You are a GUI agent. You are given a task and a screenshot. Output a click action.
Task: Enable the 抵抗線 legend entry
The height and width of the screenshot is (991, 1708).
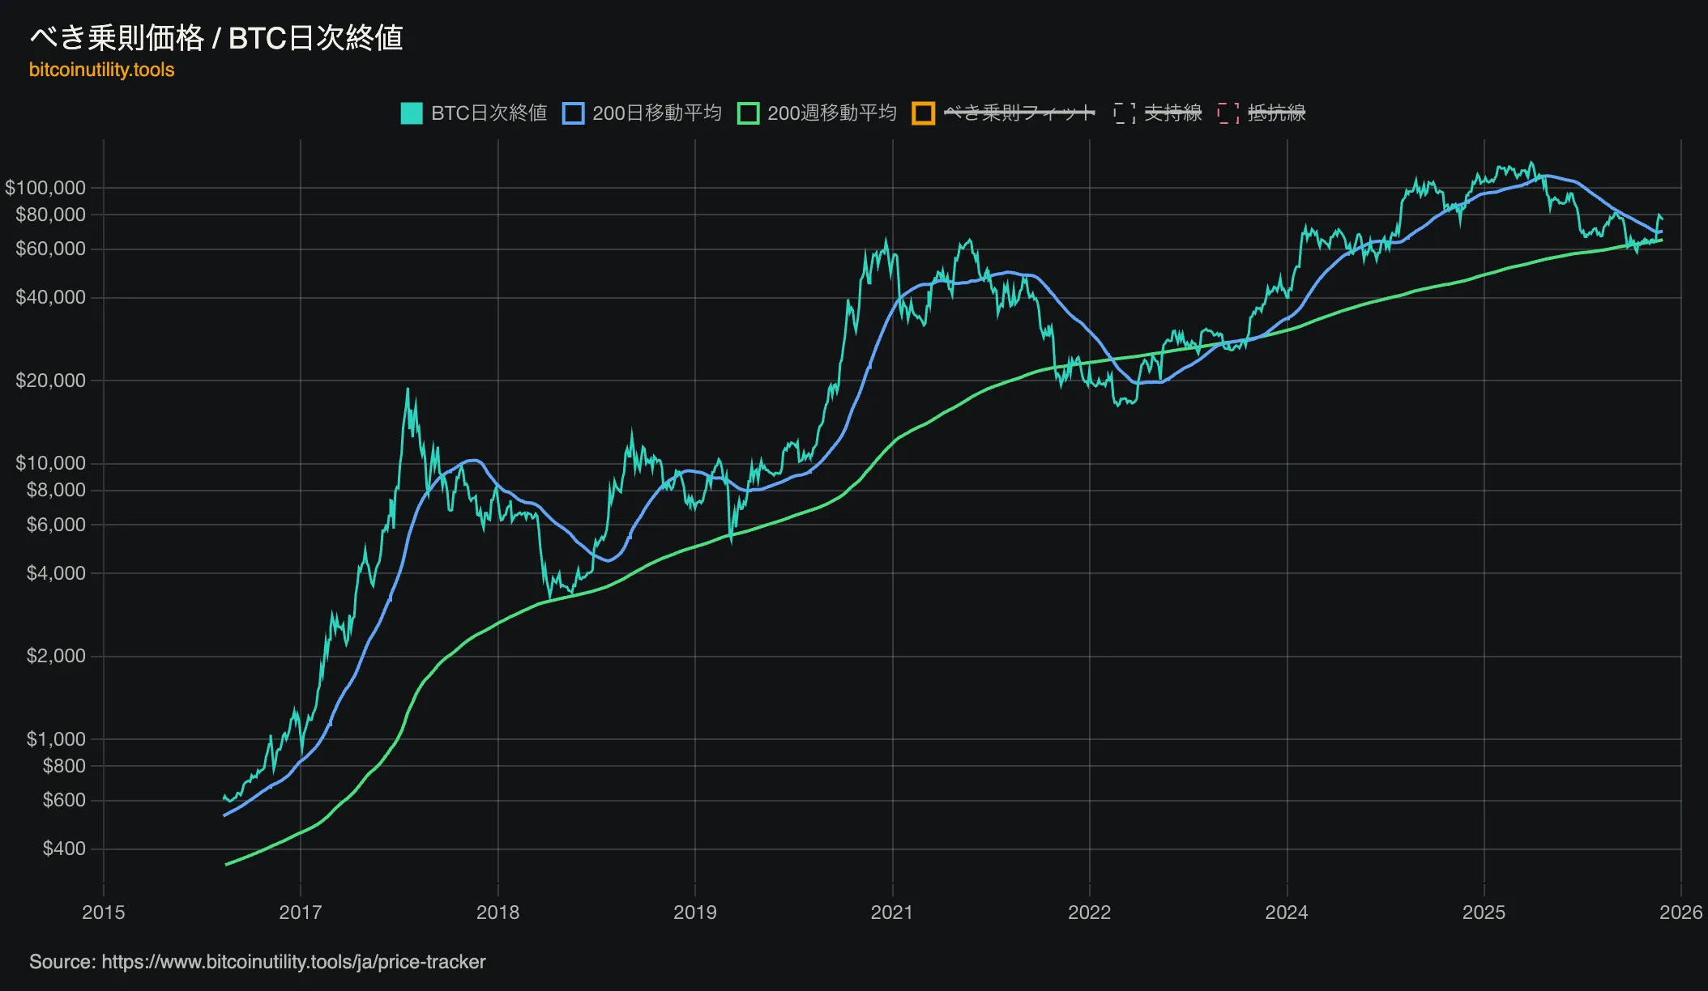click(1262, 113)
